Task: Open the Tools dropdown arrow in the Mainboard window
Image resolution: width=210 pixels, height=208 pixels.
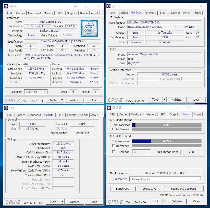Action: pyautogui.click(x=164, y=100)
